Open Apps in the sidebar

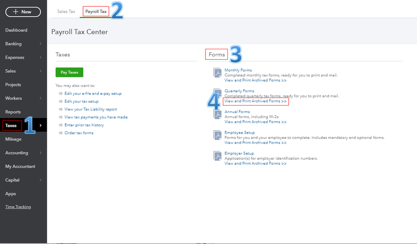pos(10,194)
